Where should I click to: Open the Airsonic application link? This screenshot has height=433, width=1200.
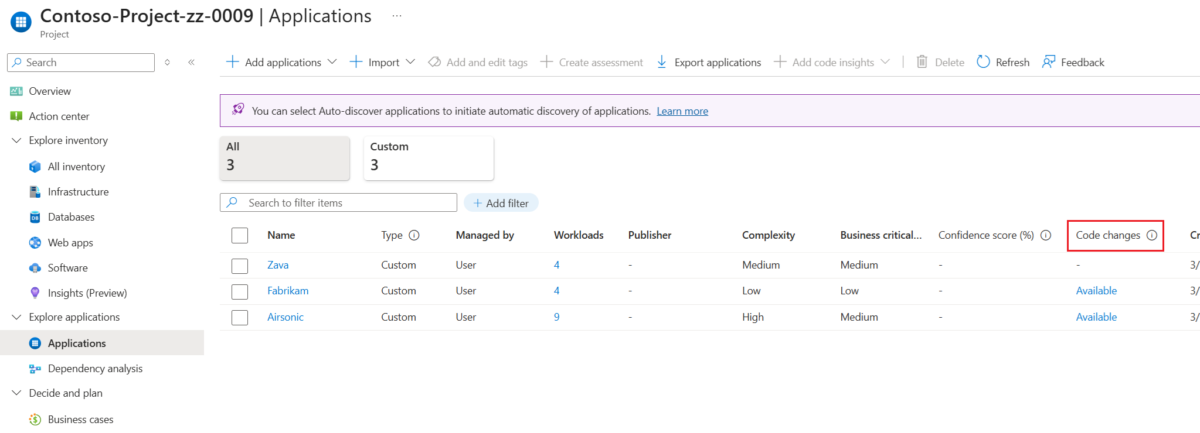(x=285, y=317)
